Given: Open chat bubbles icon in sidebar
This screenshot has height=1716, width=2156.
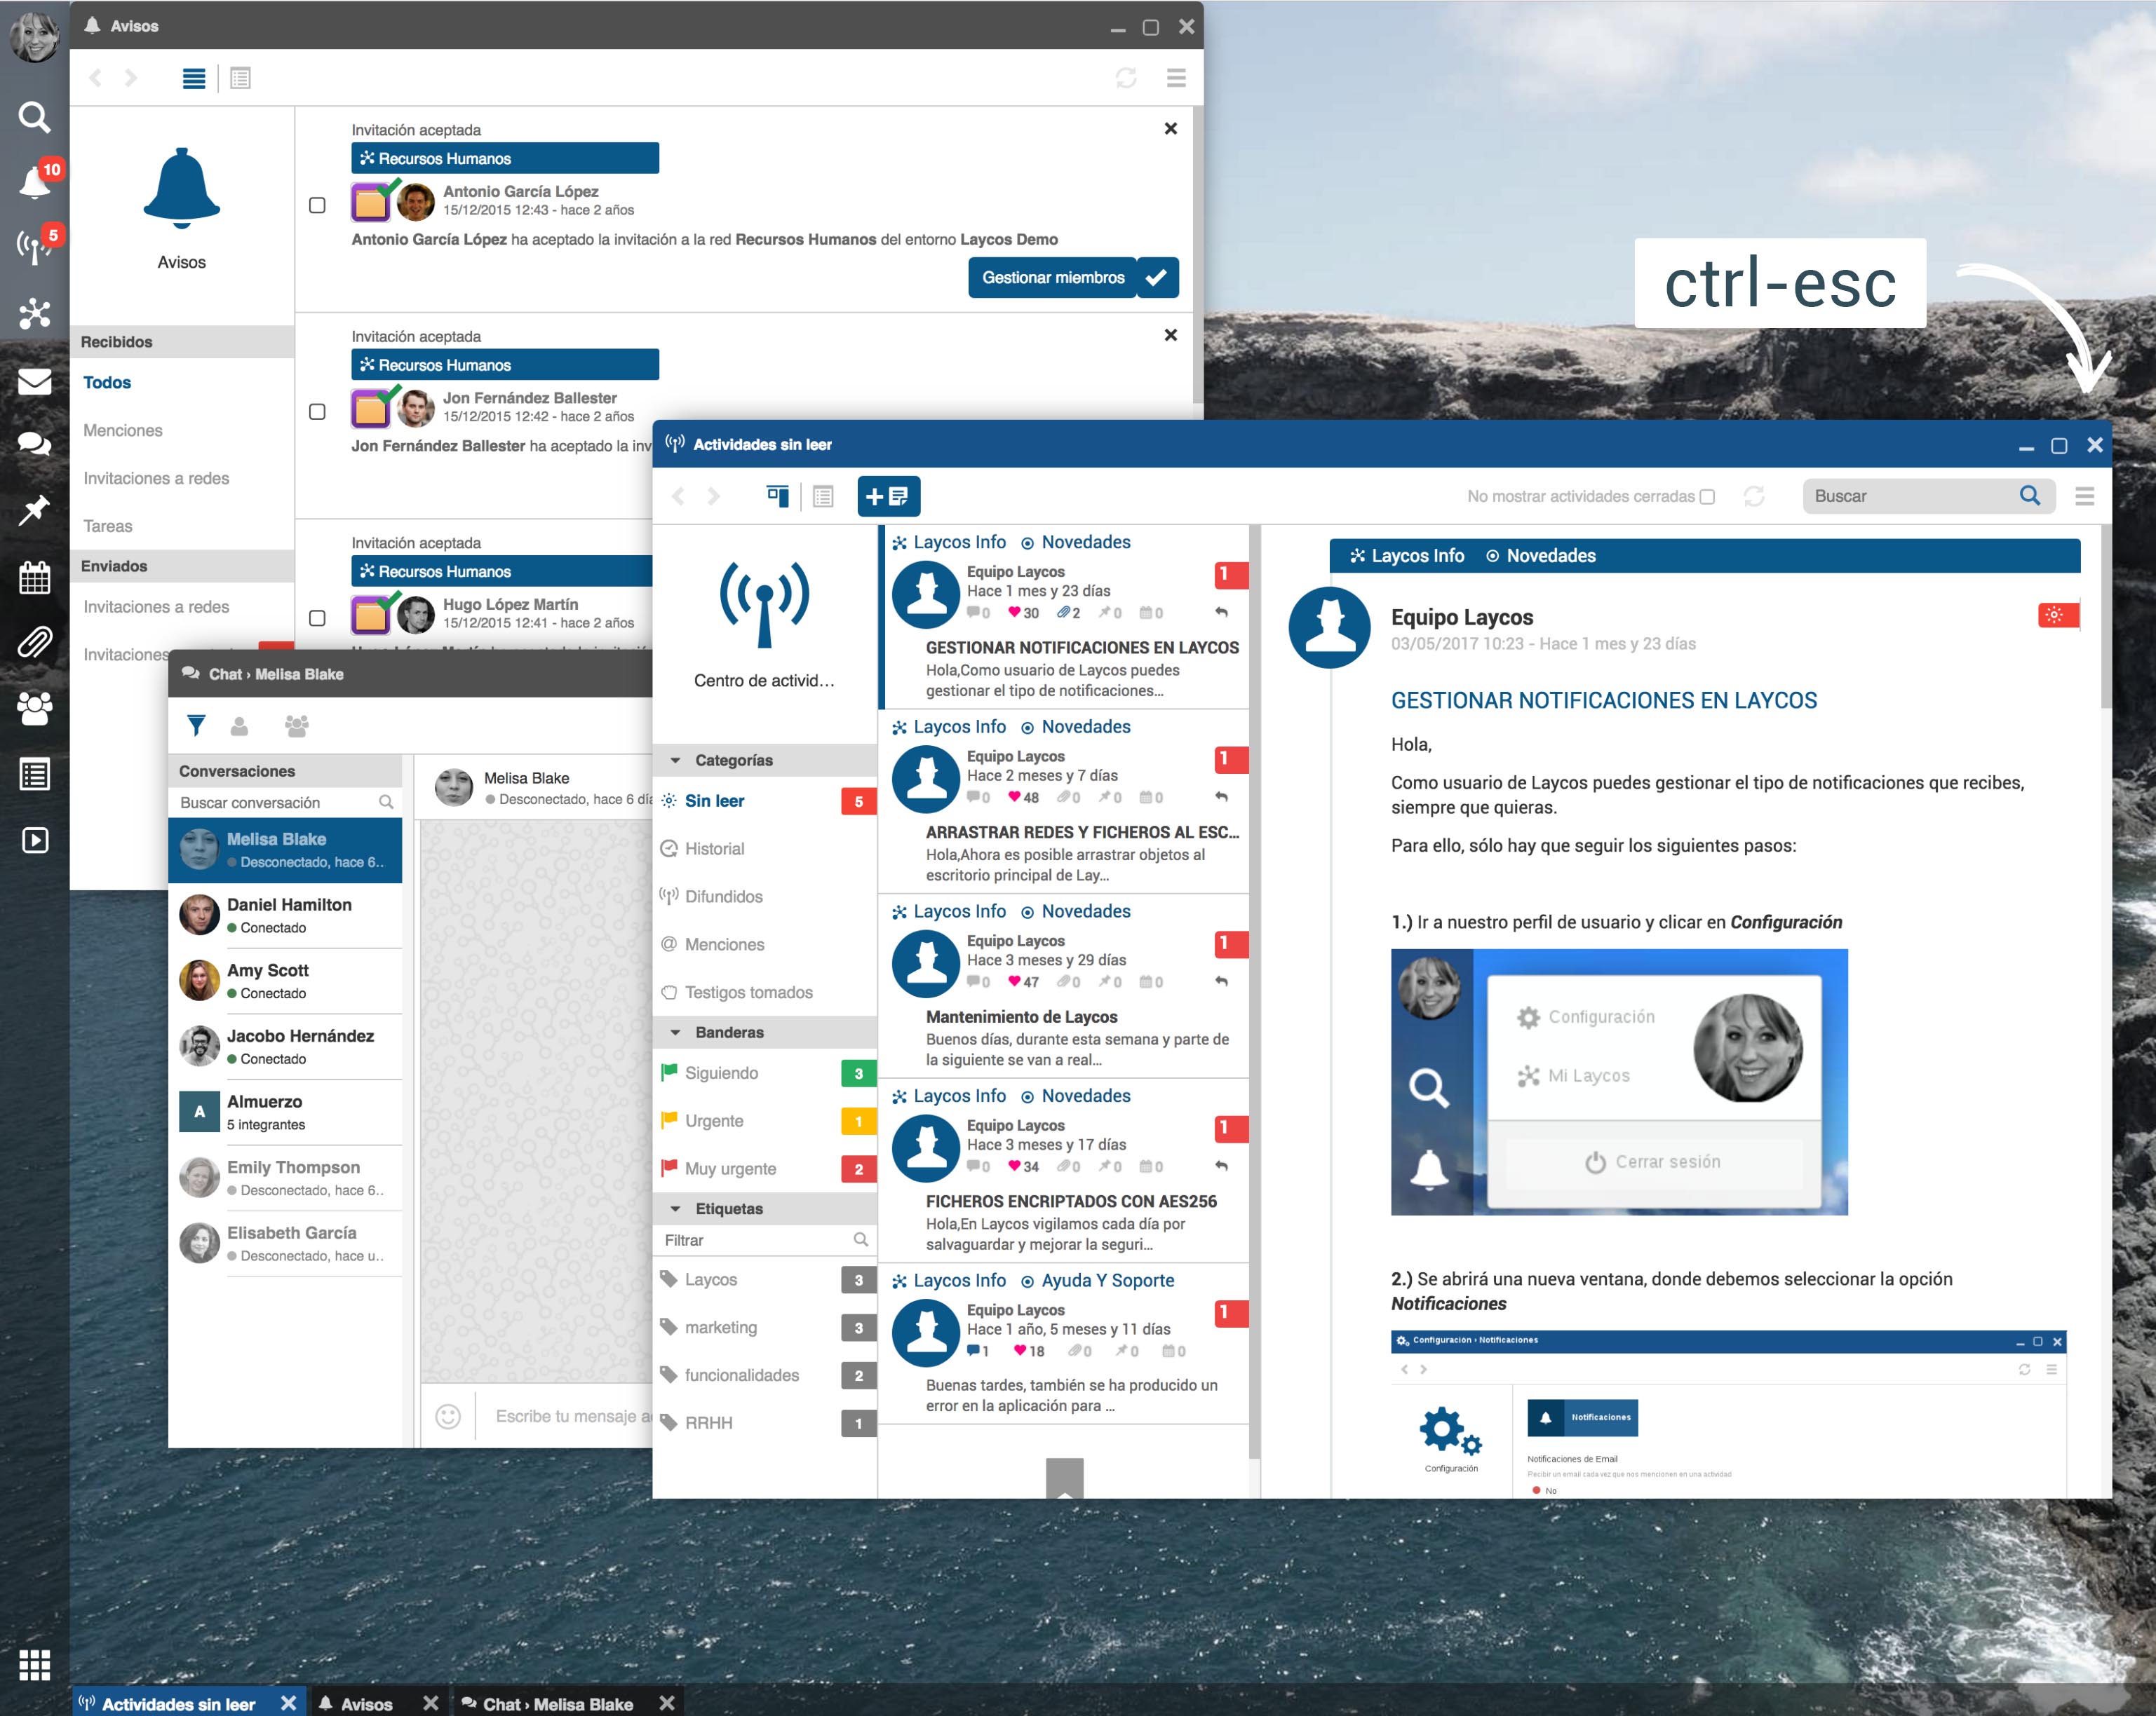Looking at the screenshot, I should pyautogui.click(x=34, y=444).
